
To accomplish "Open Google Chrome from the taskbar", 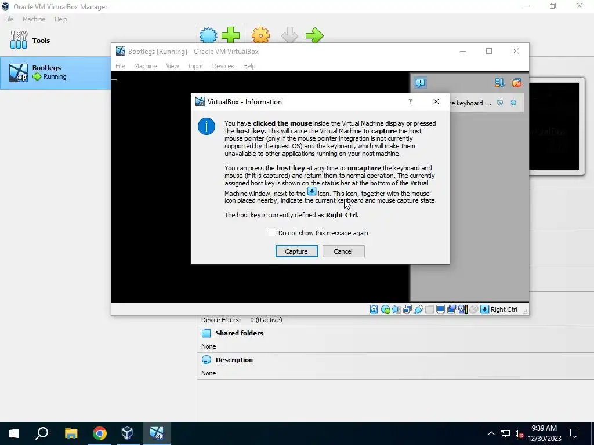I will [100, 433].
